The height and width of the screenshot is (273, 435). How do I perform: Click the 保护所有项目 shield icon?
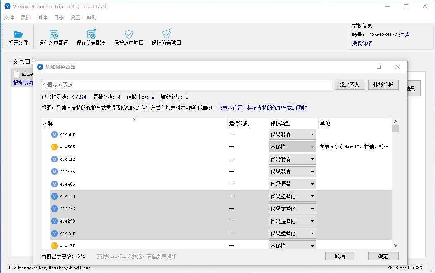tap(166, 34)
